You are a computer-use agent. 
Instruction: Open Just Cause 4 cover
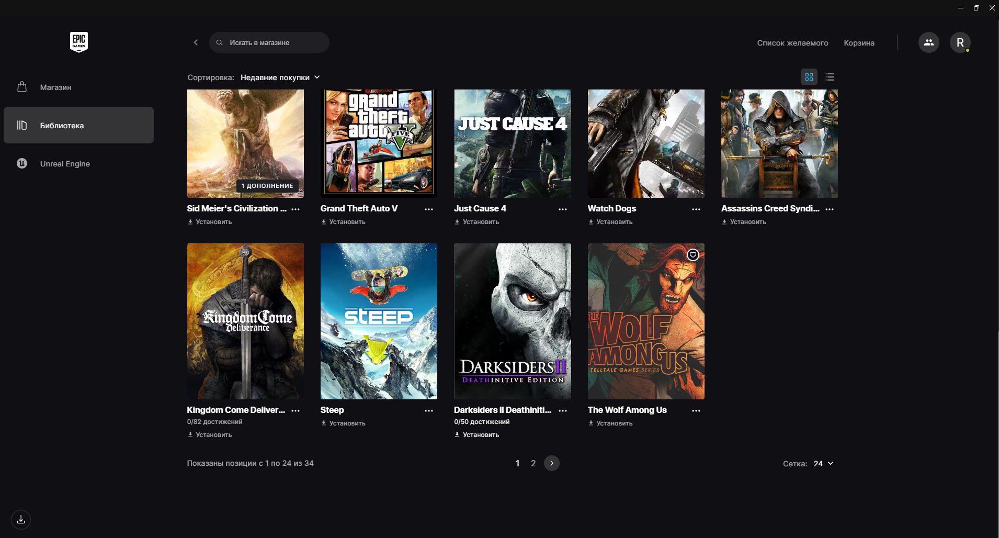pyautogui.click(x=513, y=143)
